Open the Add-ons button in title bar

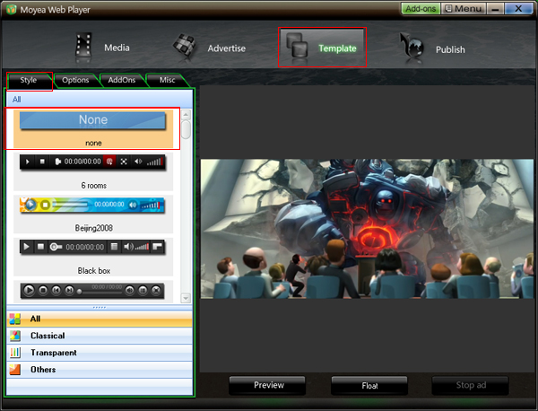[421, 9]
